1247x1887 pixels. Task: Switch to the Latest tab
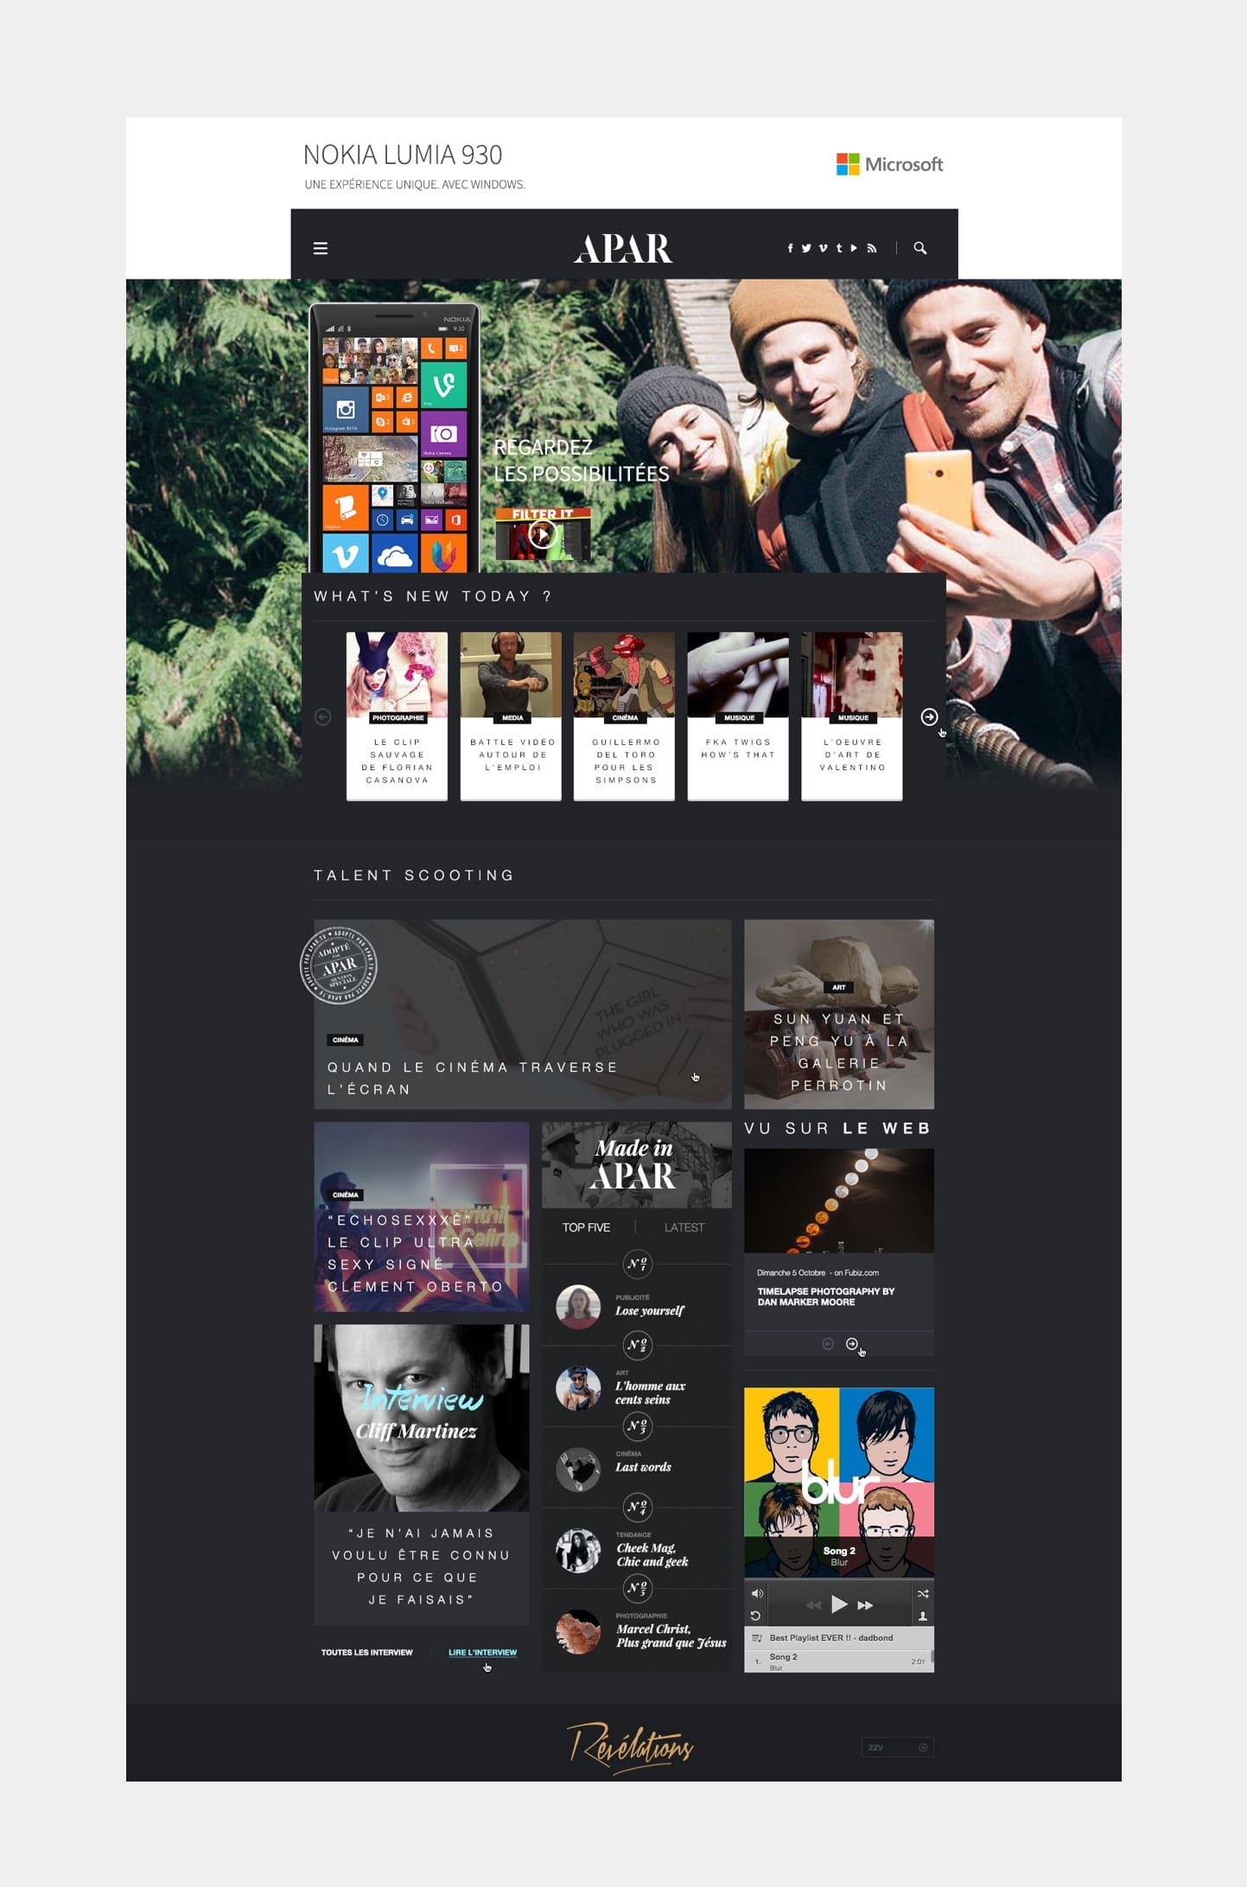coord(684,1227)
